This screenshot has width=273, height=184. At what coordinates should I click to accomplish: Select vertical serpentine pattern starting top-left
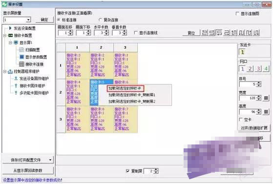[x=234, y=33]
